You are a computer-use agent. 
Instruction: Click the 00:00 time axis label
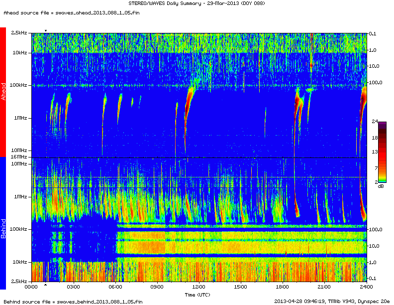point(31,288)
